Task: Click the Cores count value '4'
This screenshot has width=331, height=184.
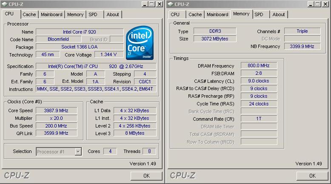Action: (x=110, y=151)
